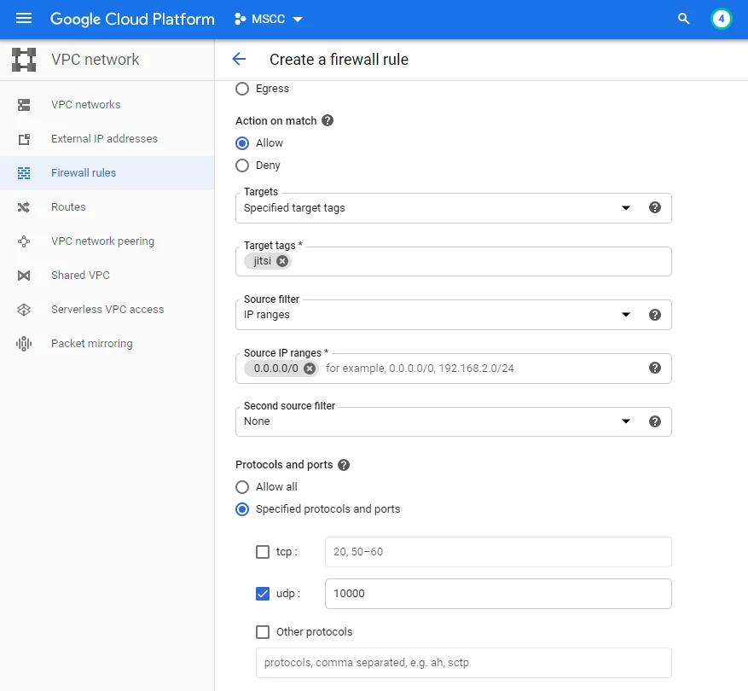Open help icon for Second source filter
Viewport: 748px width, 691px height.
tap(655, 421)
